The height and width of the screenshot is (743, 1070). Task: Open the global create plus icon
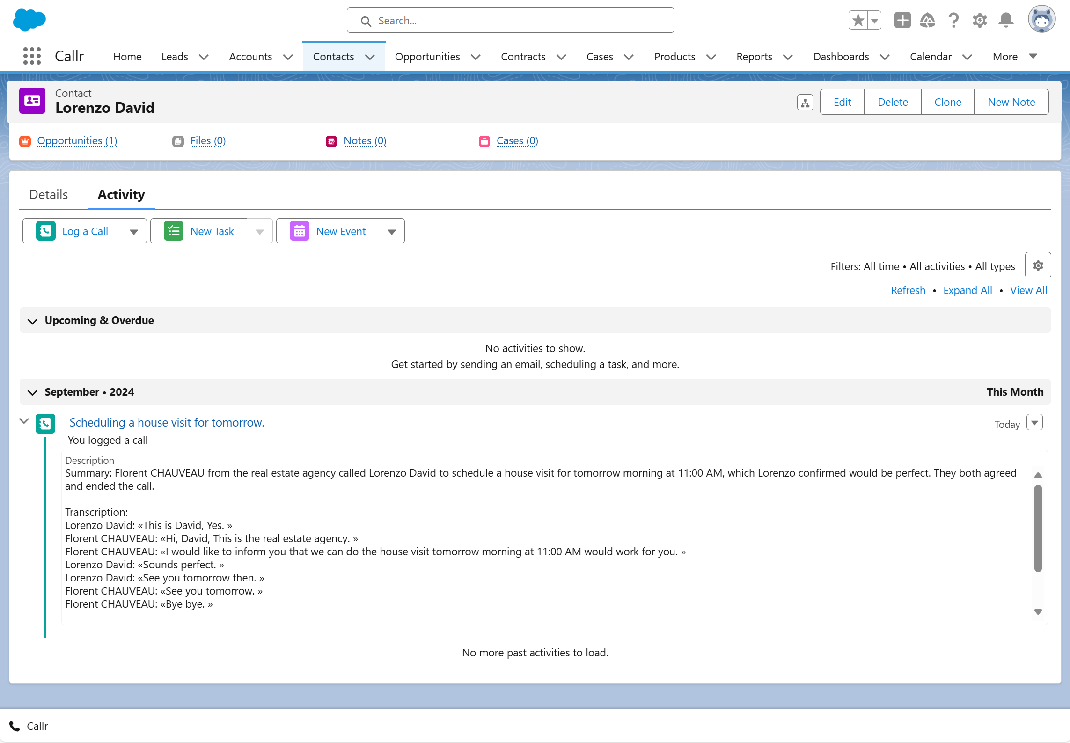coord(902,21)
